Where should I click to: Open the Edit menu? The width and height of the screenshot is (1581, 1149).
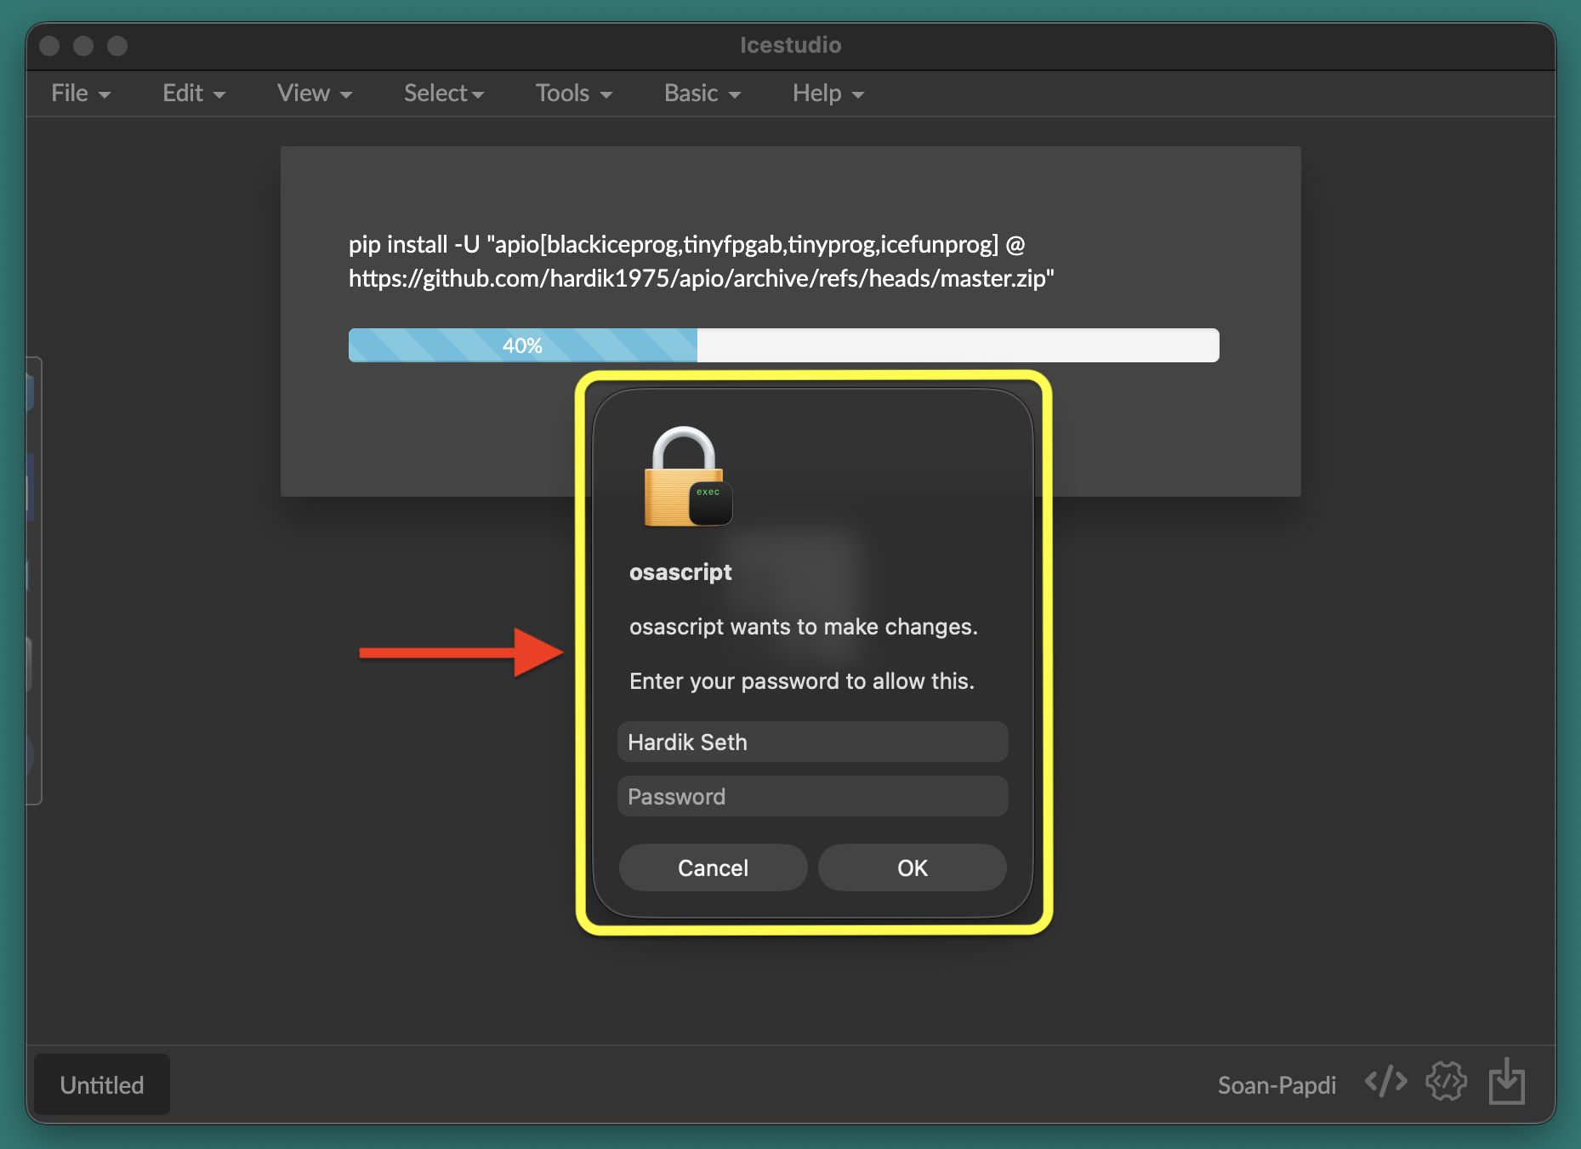194,93
